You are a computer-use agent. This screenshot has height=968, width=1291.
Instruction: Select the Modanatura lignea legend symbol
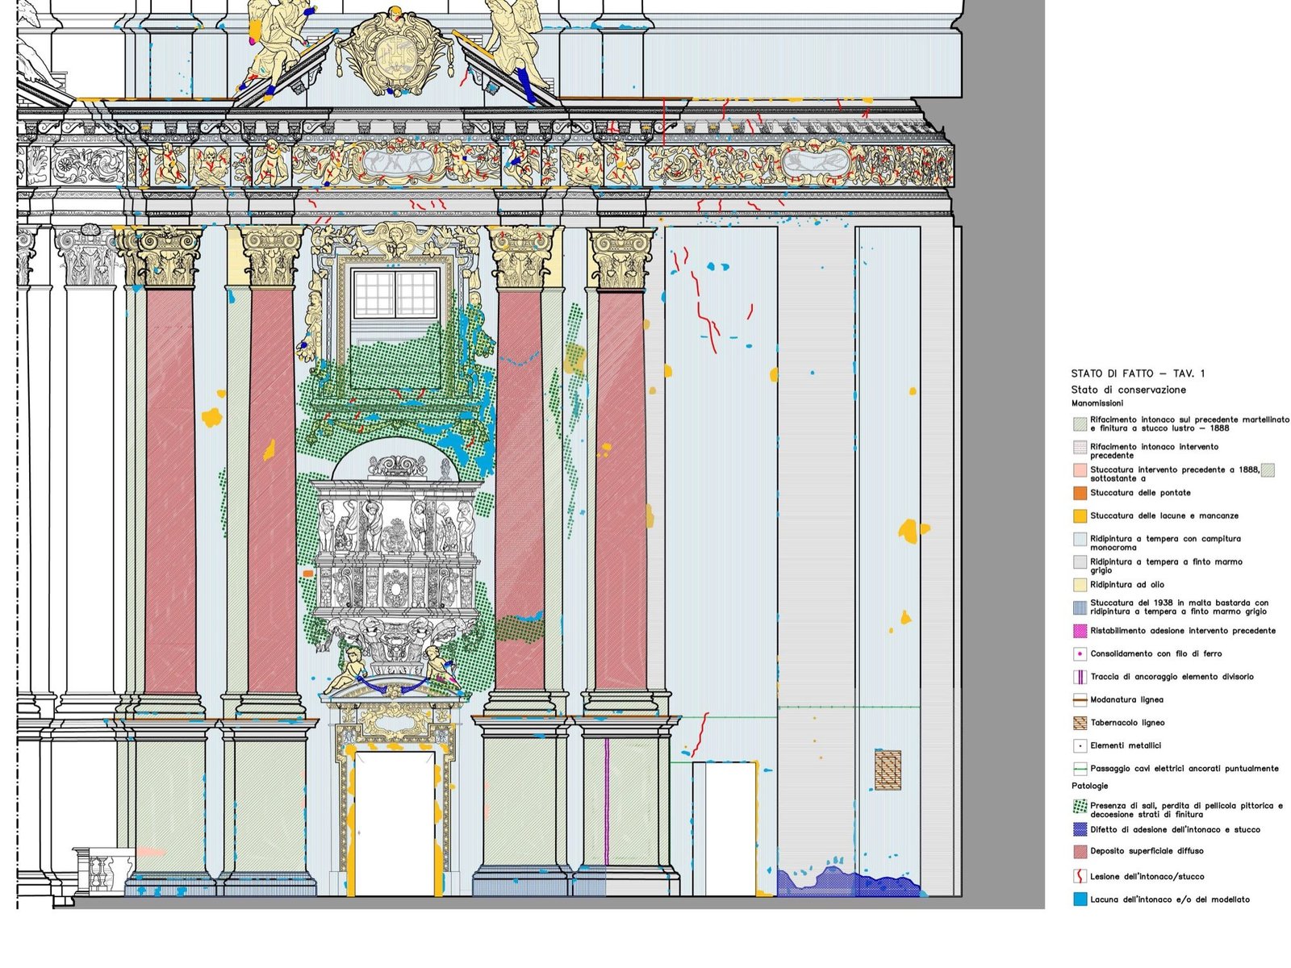click(x=1080, y=700)
